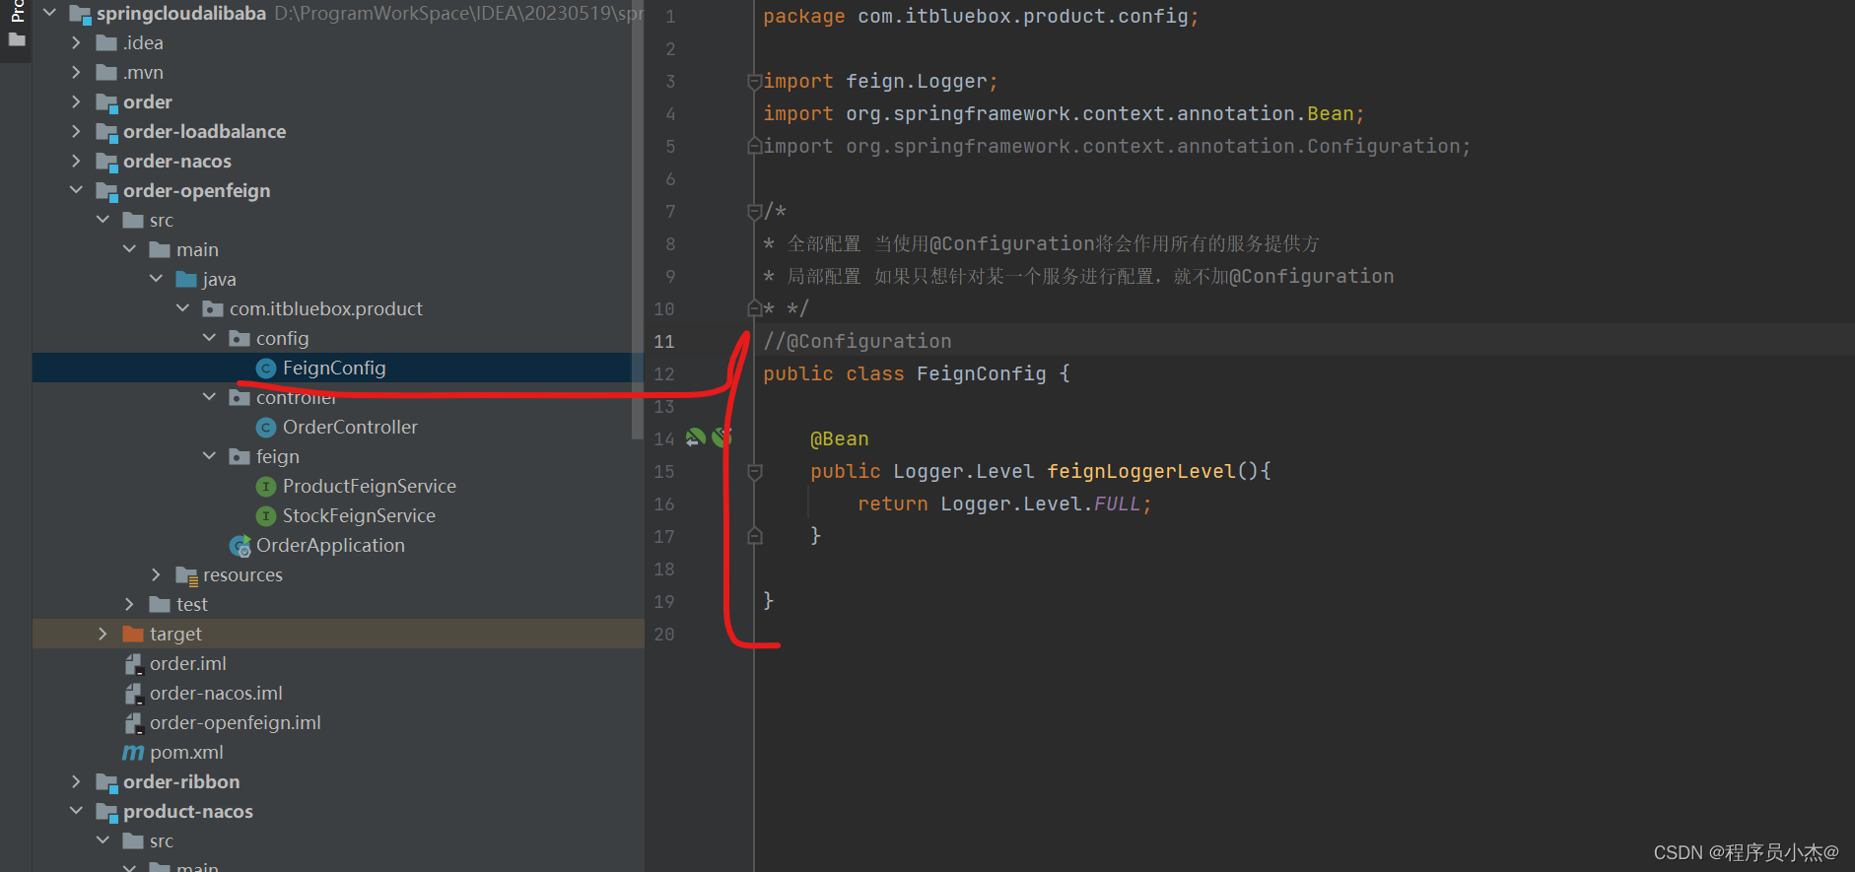The width and height of the screenshot is (1855, 872).
Task: Expand the .idea folder
Action: (76, 42)
